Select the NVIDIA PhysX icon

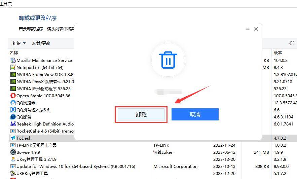(x=13, y=82)
